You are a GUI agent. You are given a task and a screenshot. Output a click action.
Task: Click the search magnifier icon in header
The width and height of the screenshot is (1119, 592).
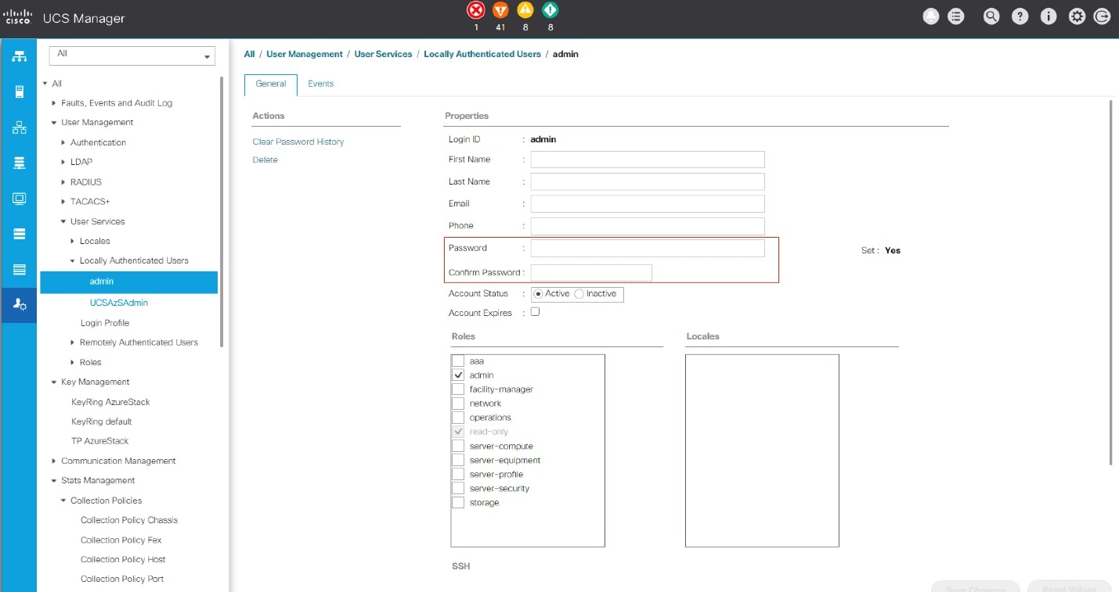point(991,16)
